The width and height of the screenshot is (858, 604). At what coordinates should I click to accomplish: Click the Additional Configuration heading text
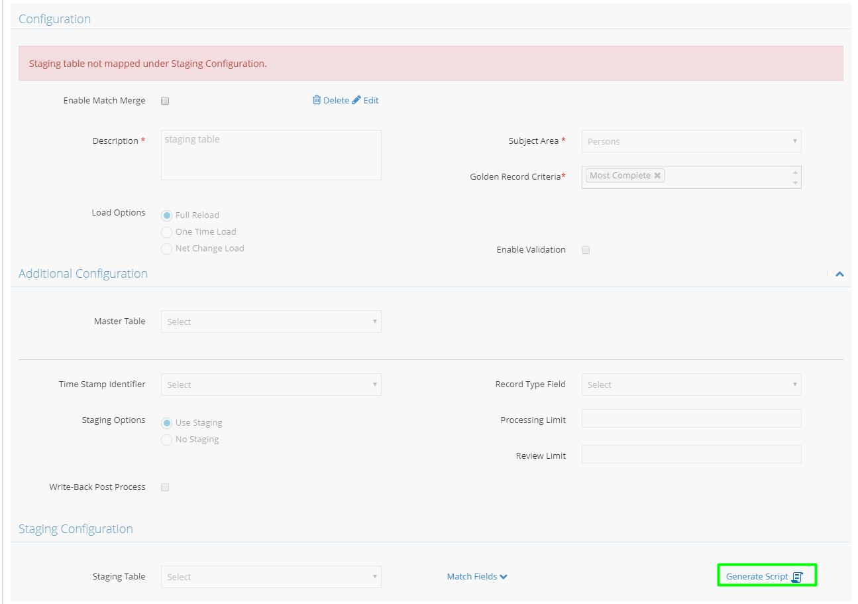pos(83,274)
